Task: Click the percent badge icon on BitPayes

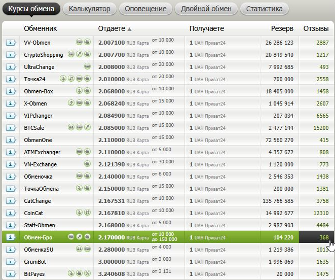Action: [87, 273]
